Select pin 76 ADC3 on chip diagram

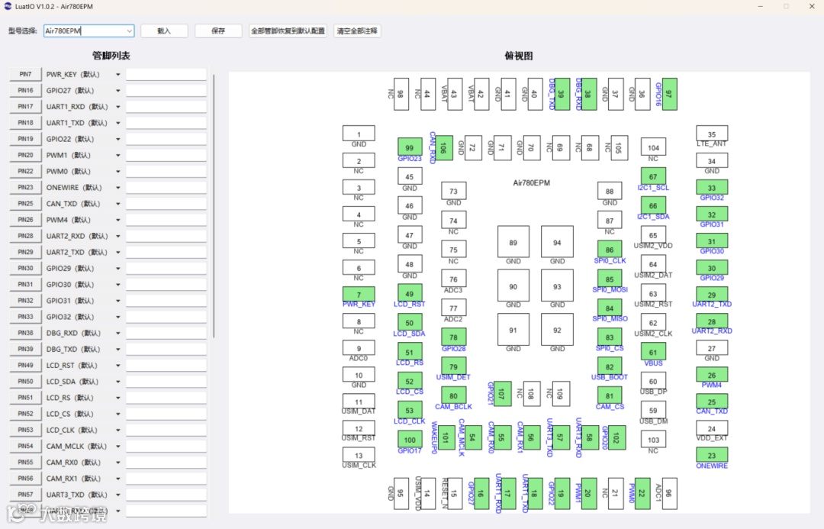point(453,279)
